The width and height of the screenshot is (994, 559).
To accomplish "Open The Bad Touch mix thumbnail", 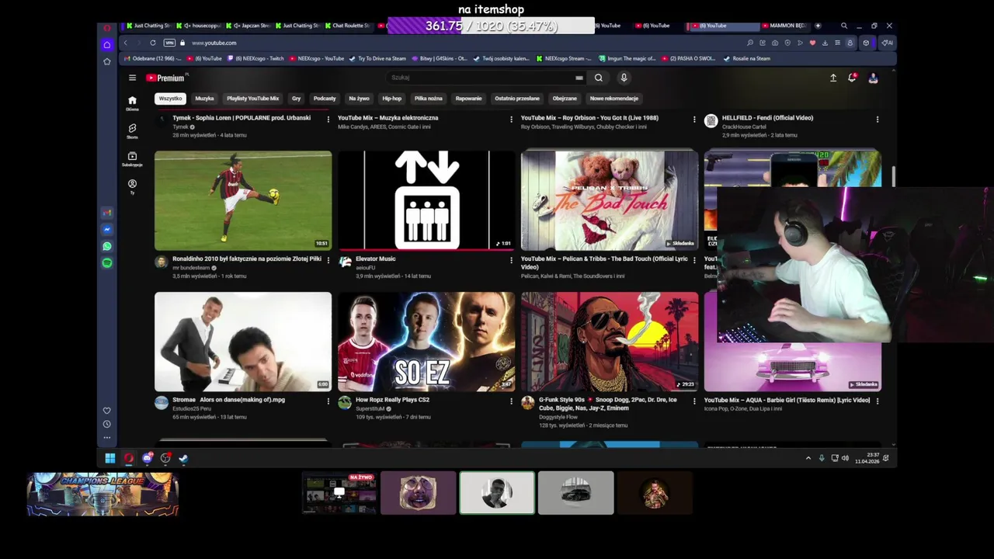I will [610, 200].
